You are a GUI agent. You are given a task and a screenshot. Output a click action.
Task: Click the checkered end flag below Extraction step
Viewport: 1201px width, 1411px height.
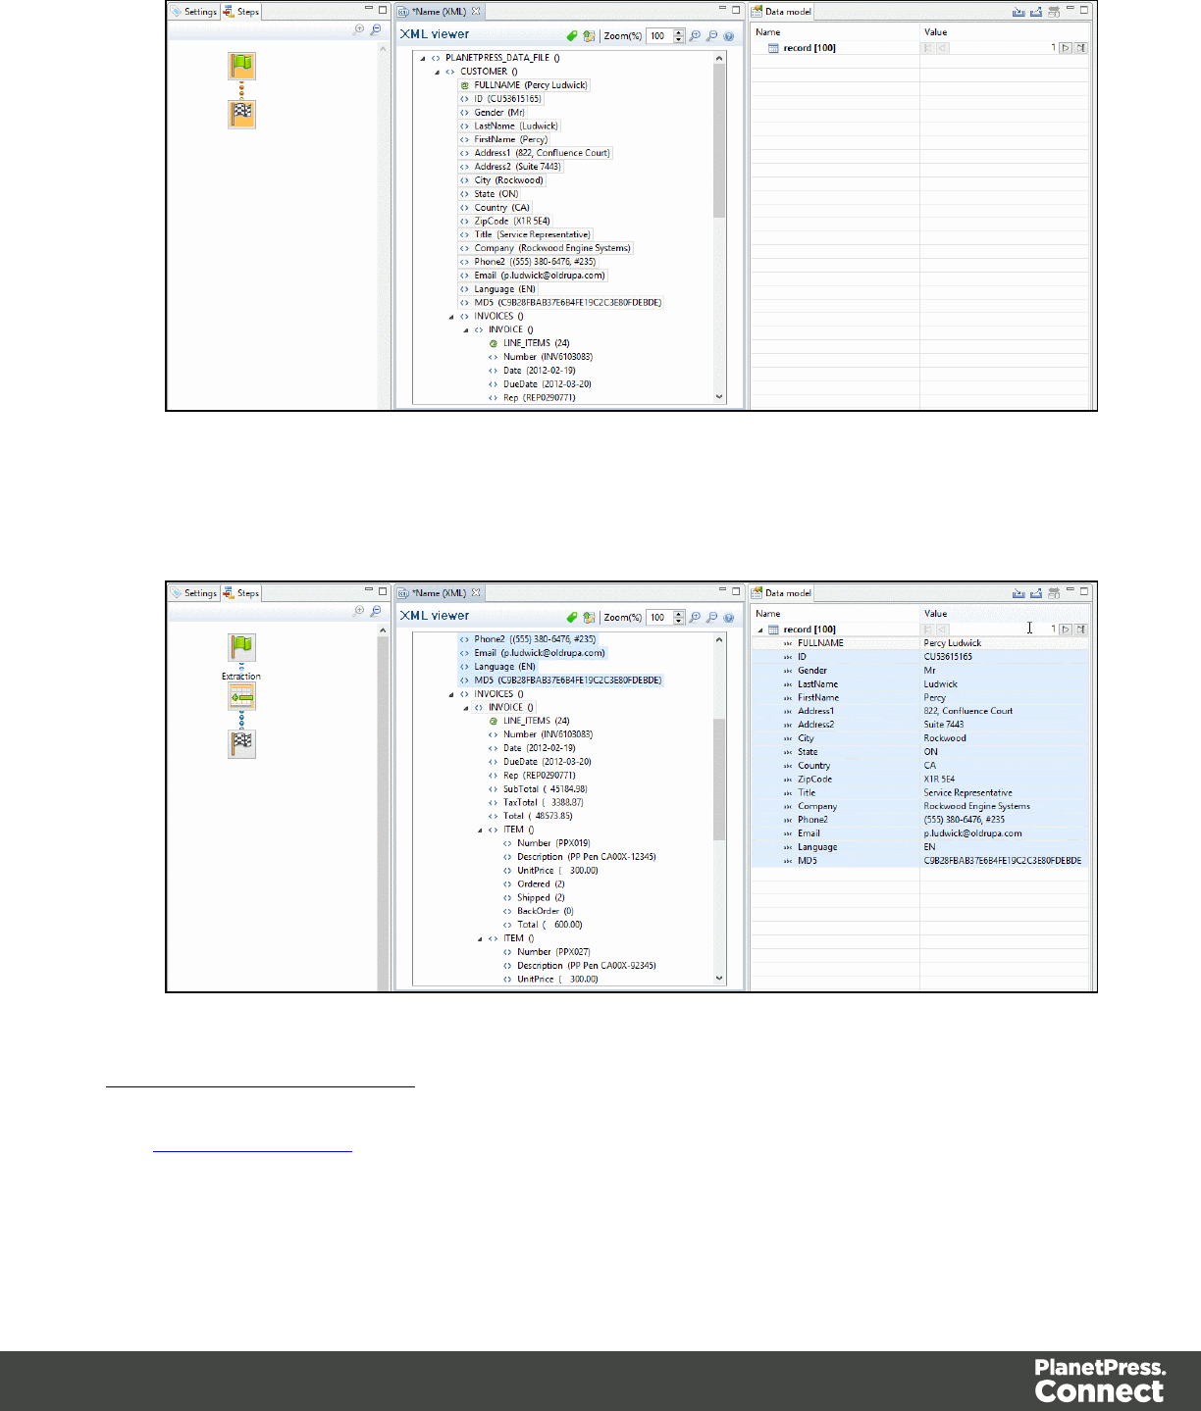(x=241, y=744)
